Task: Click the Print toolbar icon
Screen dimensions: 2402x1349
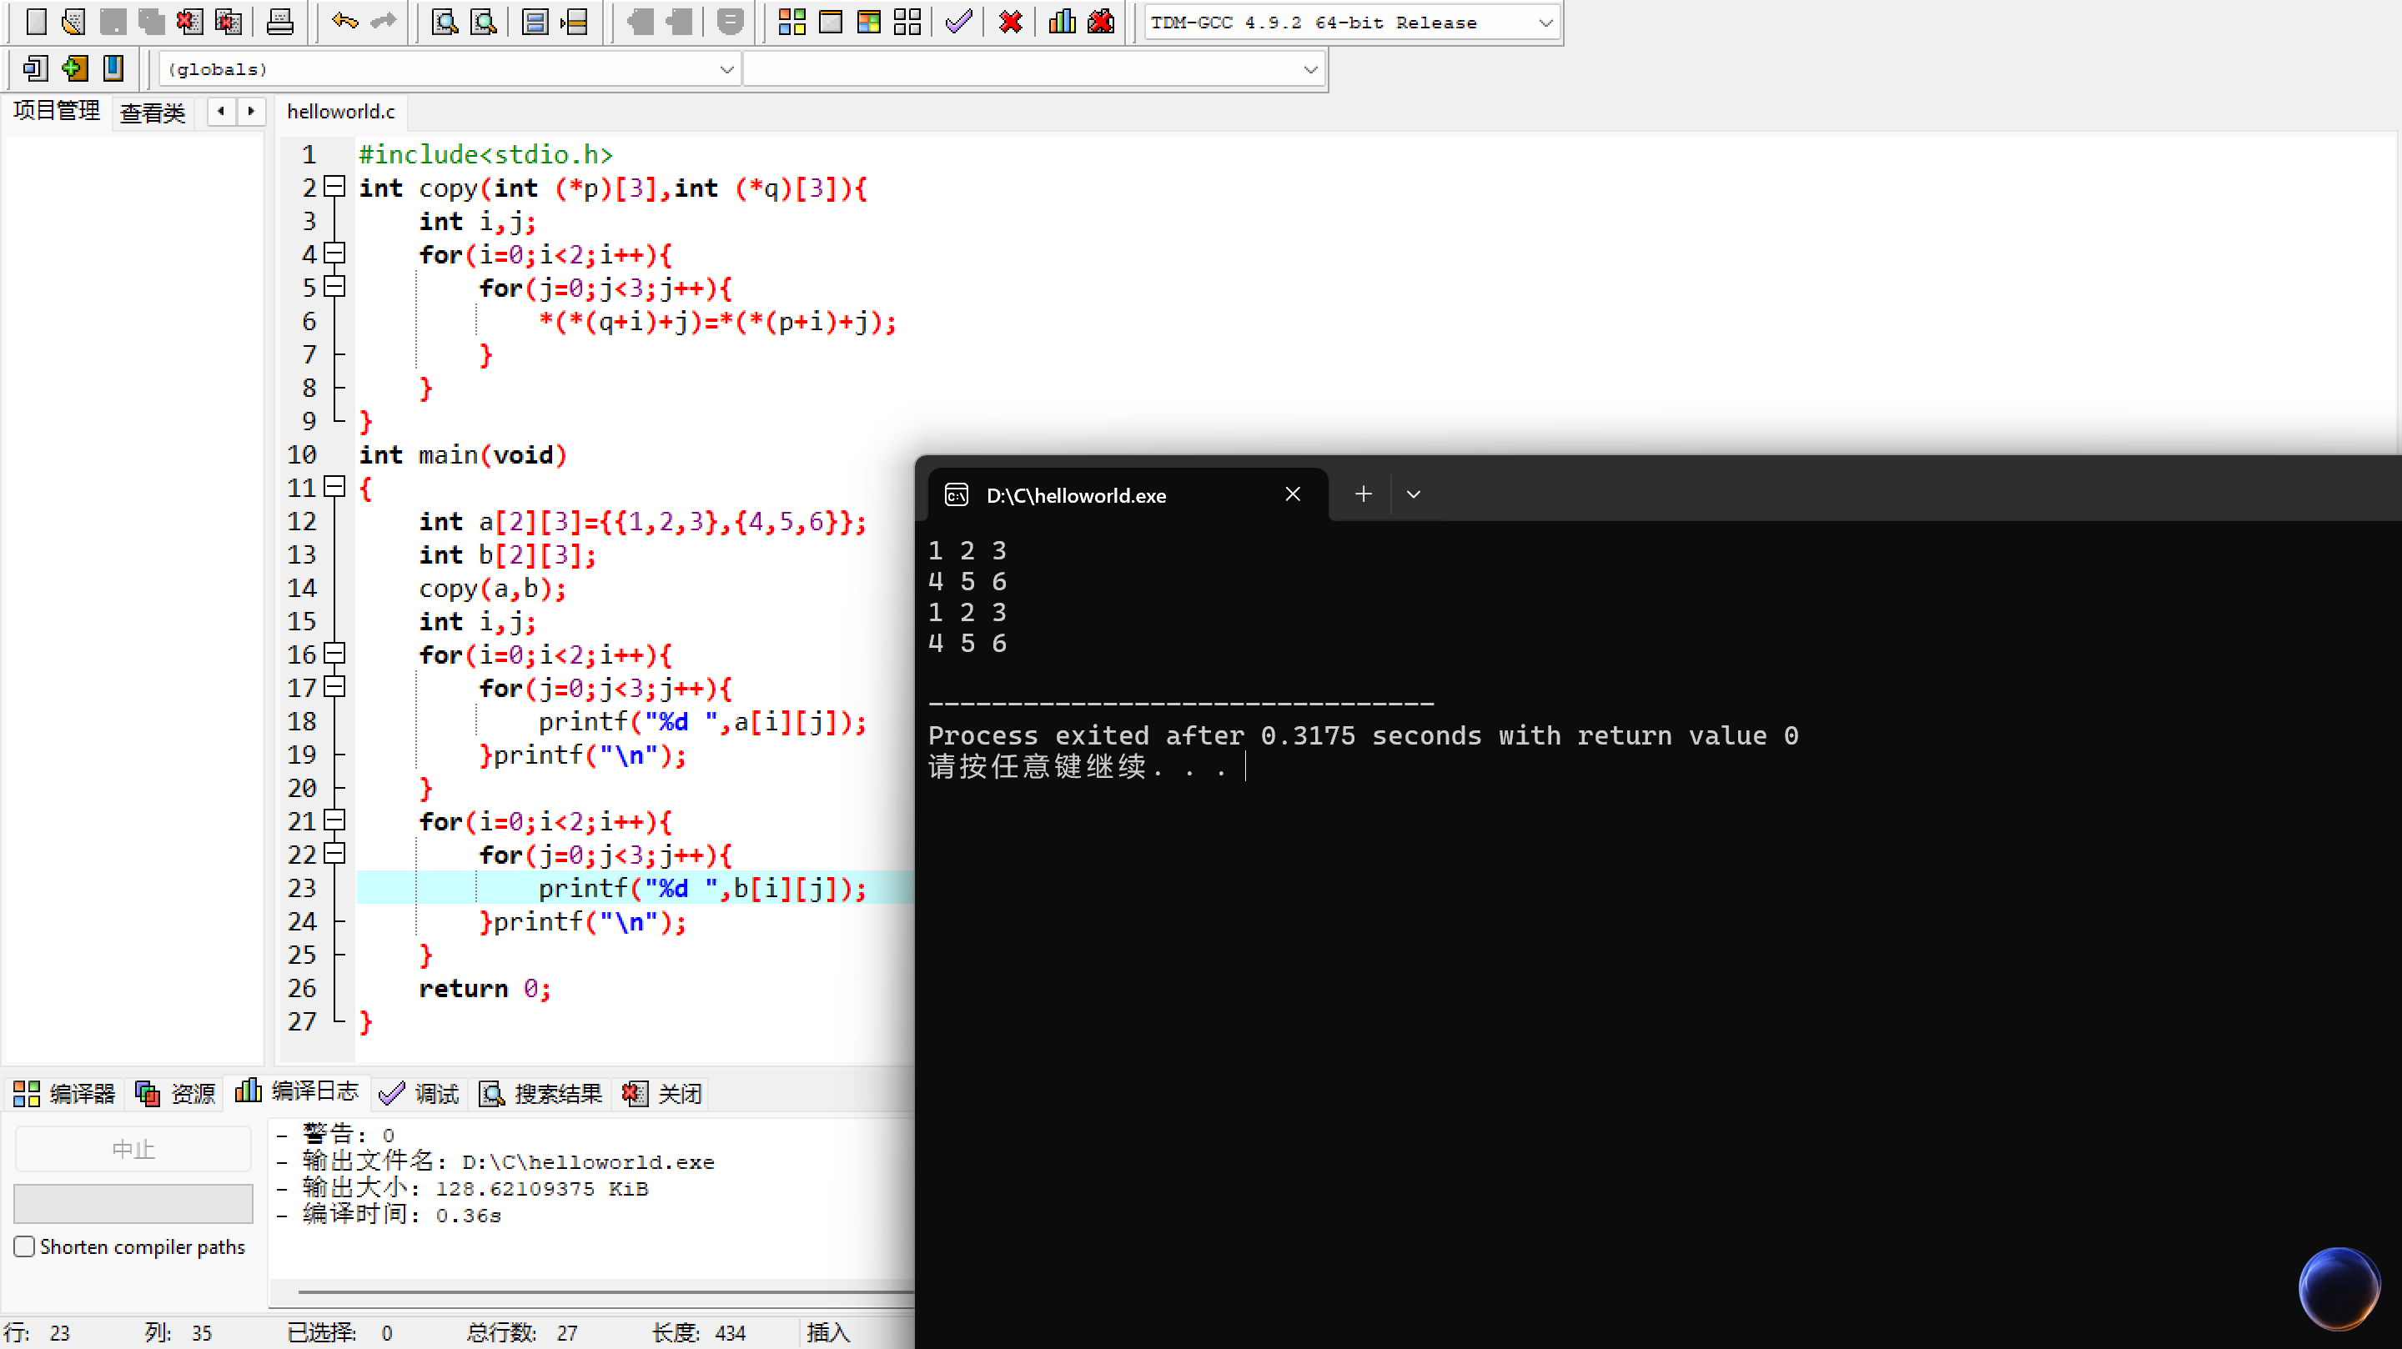Action: [279, 21]
